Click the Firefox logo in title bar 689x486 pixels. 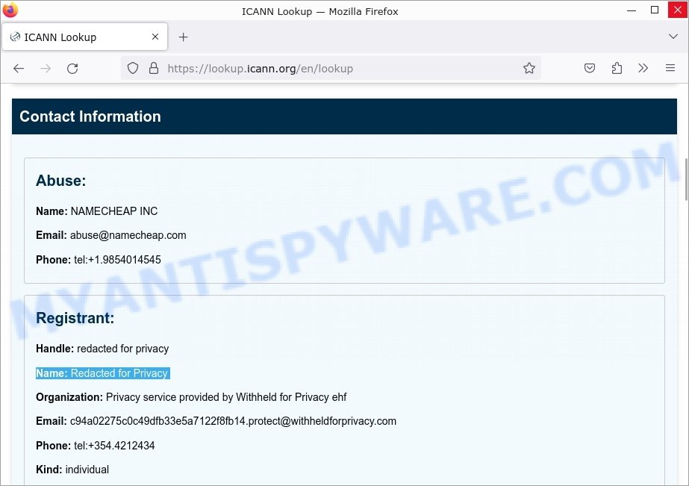[10, 10]
